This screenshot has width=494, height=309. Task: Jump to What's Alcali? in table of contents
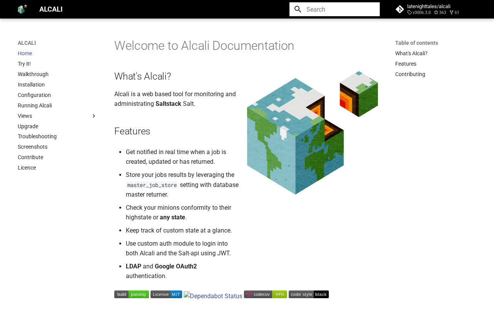coord(411,53)
